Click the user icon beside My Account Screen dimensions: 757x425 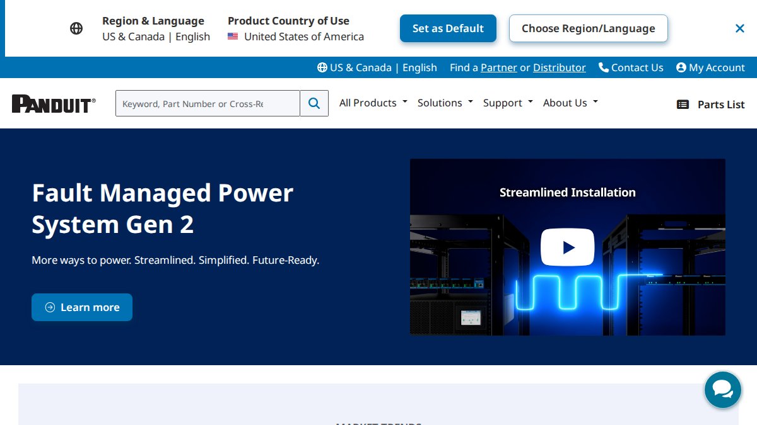[681, 67]
